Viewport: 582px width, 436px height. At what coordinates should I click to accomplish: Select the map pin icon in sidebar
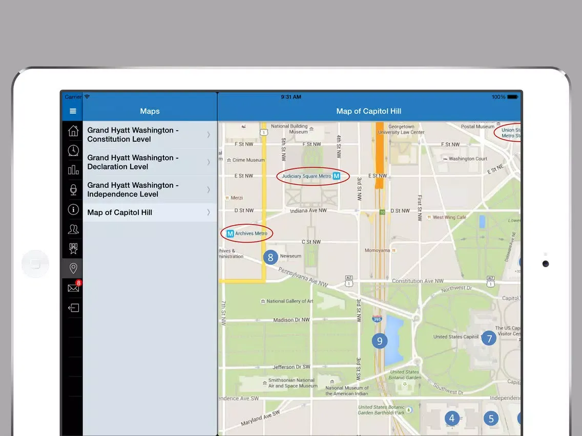73,268
